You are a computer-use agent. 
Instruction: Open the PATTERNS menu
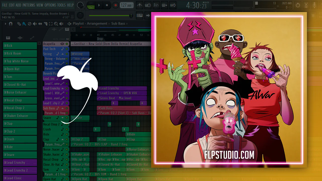pyautogui.click(x=29, y=5)
